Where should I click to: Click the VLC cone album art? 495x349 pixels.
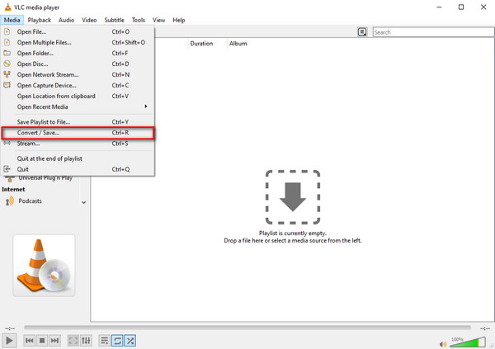tap(44, 266)
